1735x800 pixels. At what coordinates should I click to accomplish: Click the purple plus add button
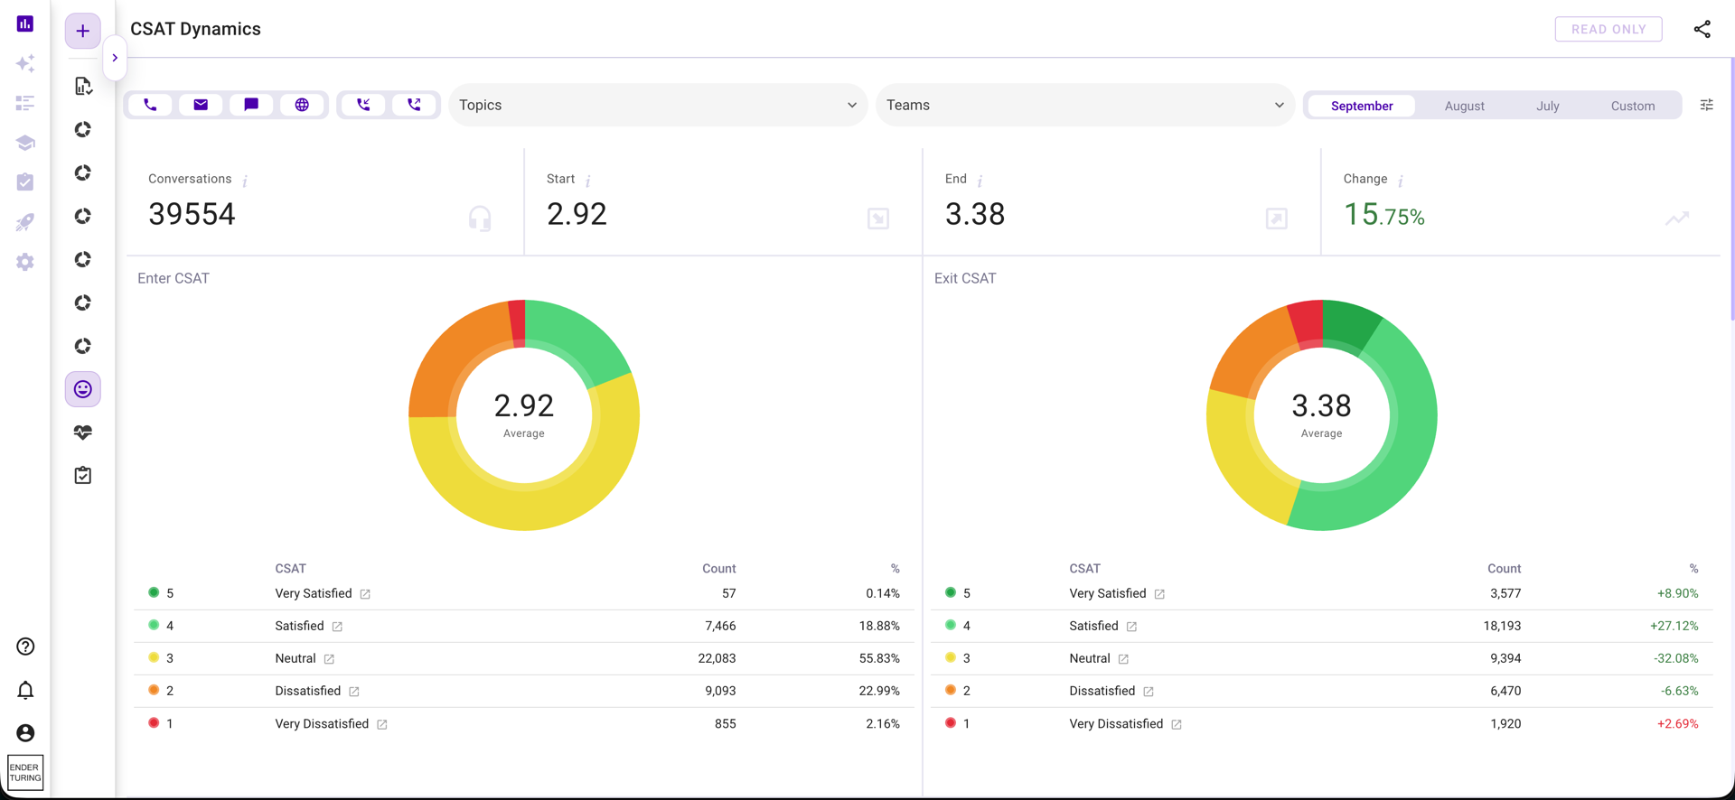[82, 31]
